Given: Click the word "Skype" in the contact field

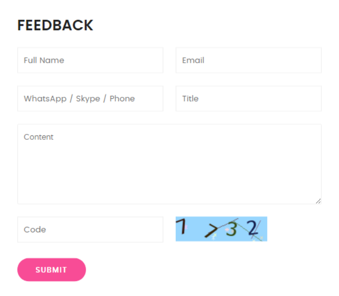Looking at the screenshot, I should click(x=88, y=98).
